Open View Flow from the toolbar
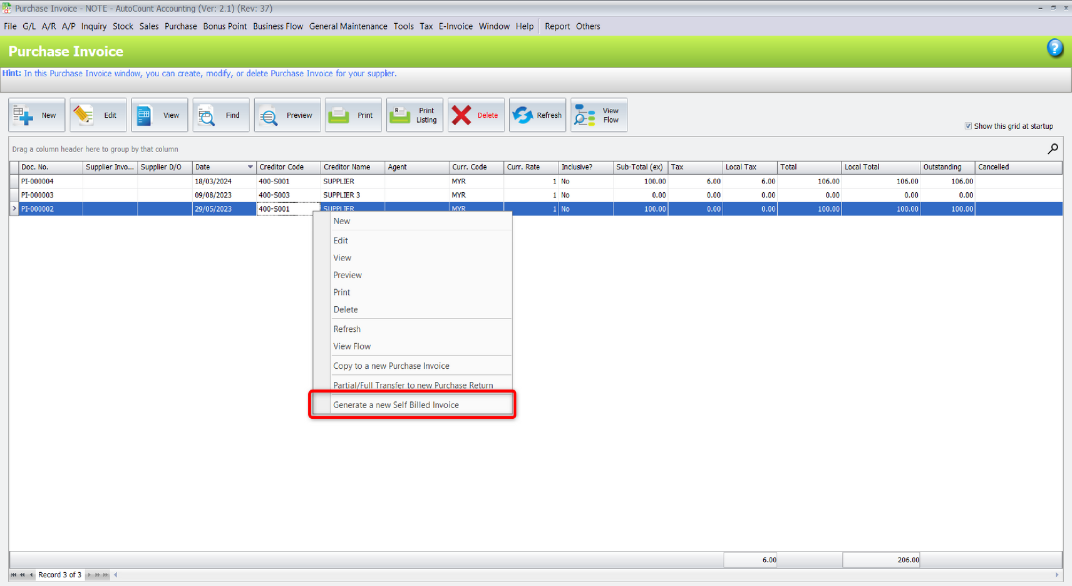1072x586 pixels. (x=599, y=115)
